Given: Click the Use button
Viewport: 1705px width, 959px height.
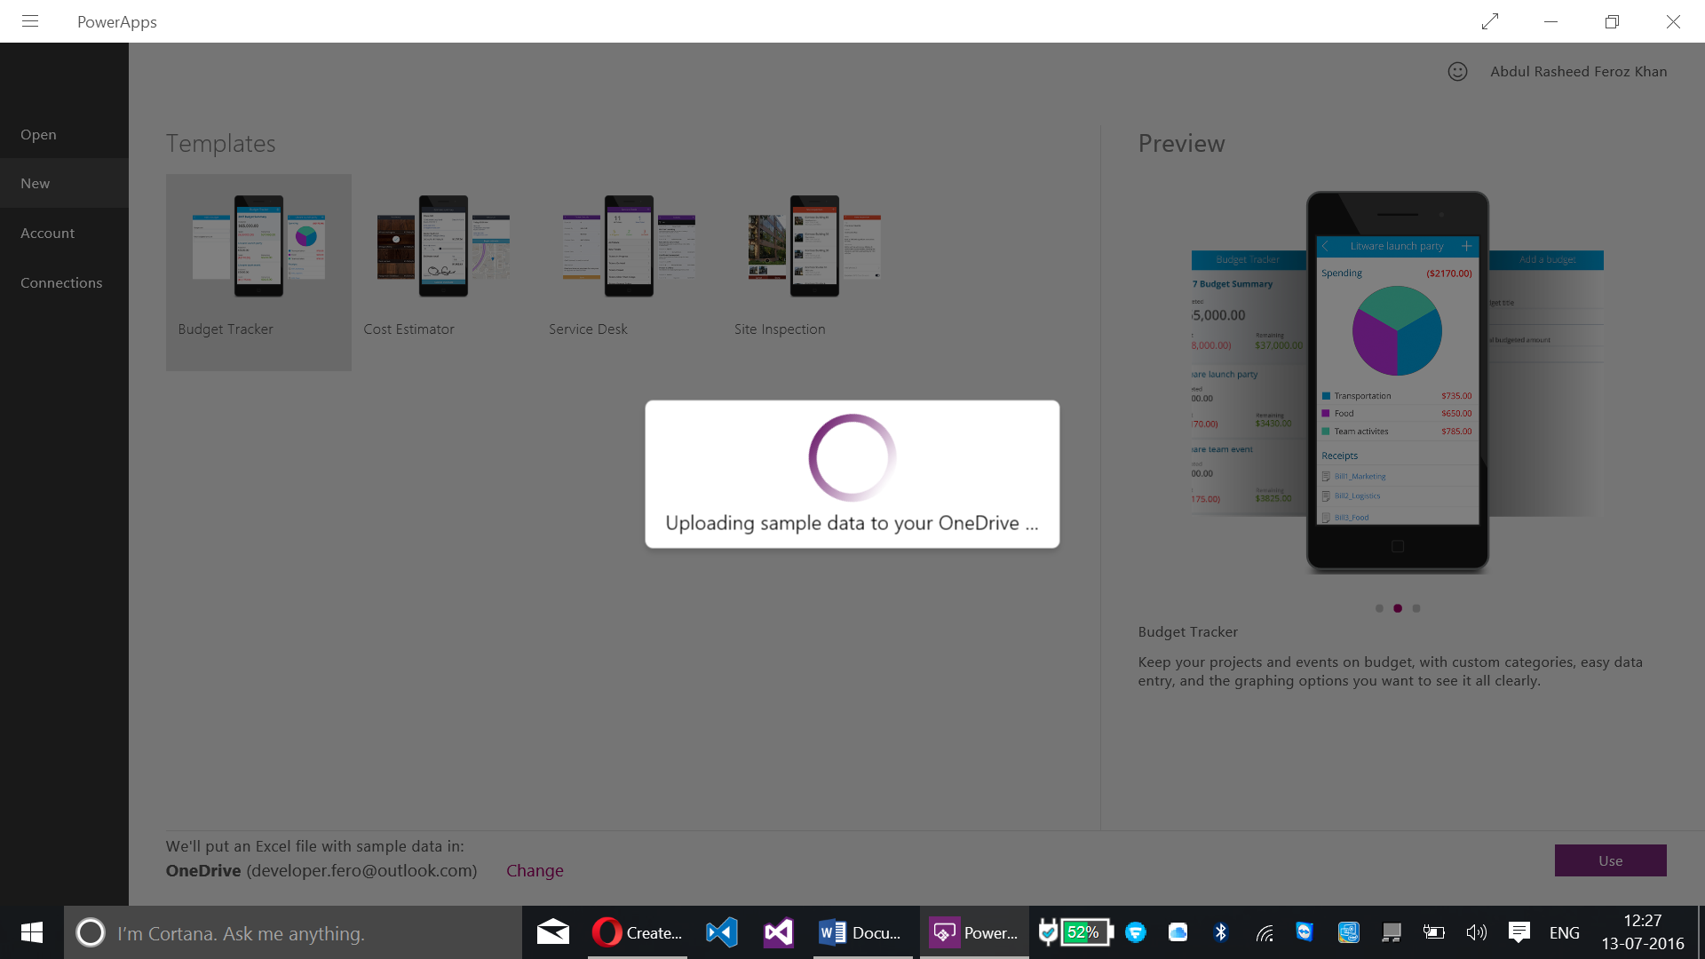Looking at the screenshot, I should (1610, 860).
